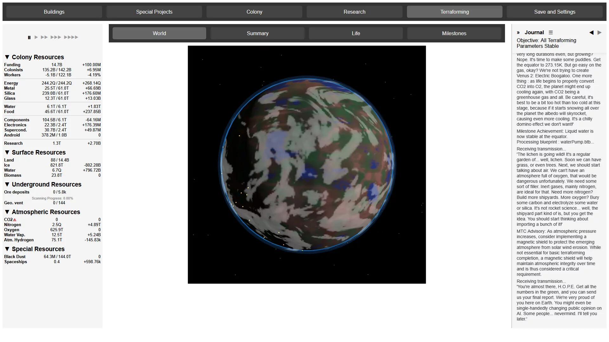The height and width of the screenshot is (342, 609).
Task: Collapse the Special Resources section
Action: tap(7, 249)
